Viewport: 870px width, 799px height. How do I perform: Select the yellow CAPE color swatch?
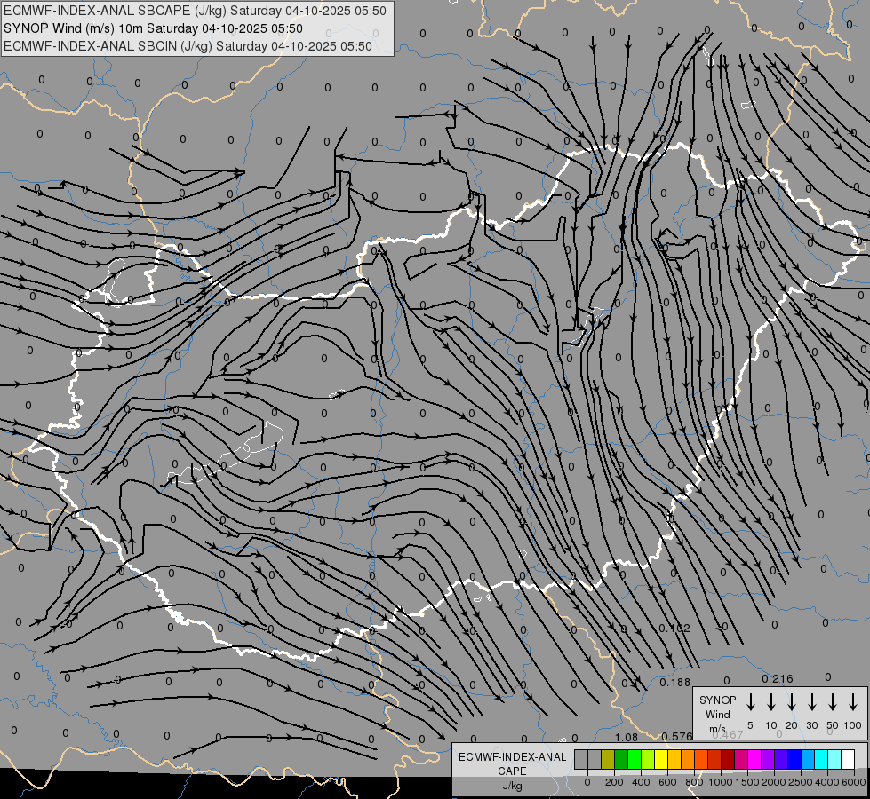pyautogui.click(x=661, y=759)
